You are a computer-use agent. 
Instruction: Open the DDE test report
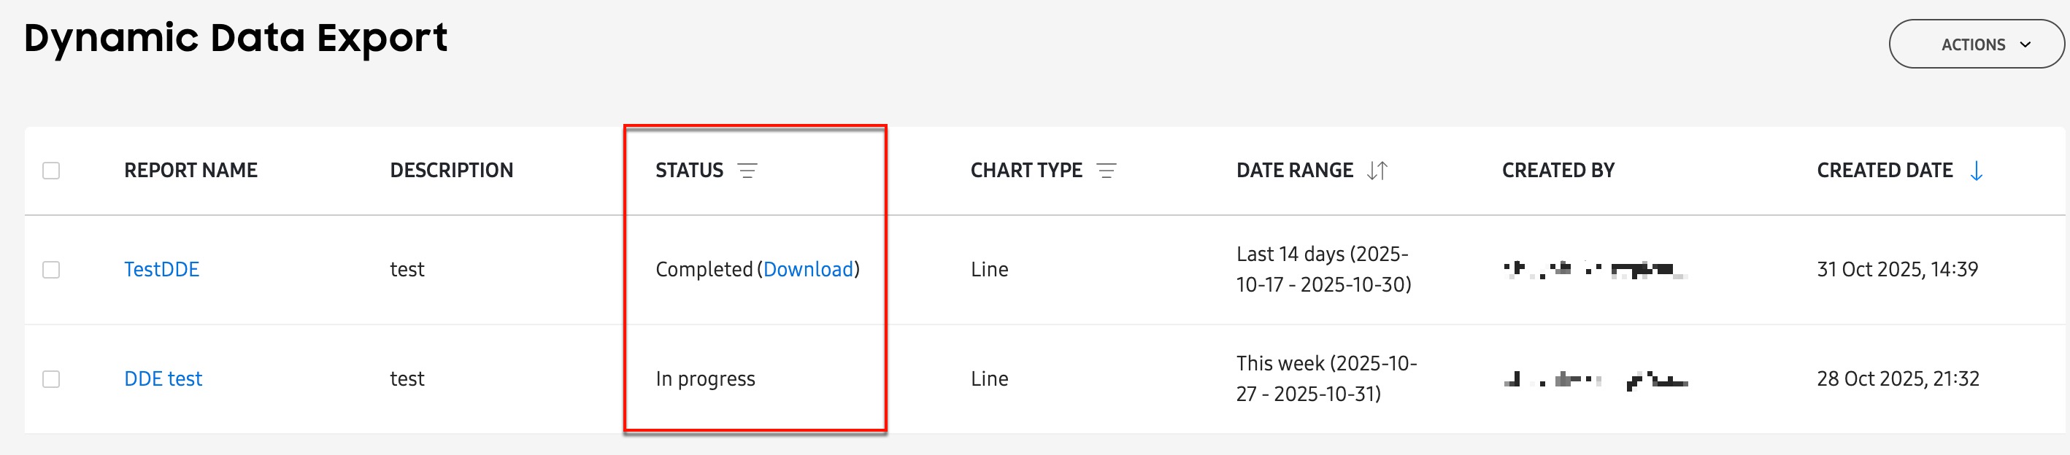pyautogui.click(x=163, y=378)
